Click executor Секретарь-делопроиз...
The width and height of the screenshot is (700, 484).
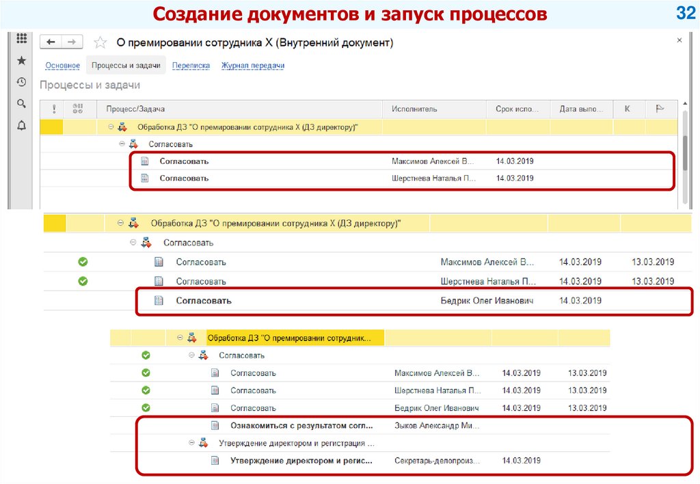(x=437, y=460)
